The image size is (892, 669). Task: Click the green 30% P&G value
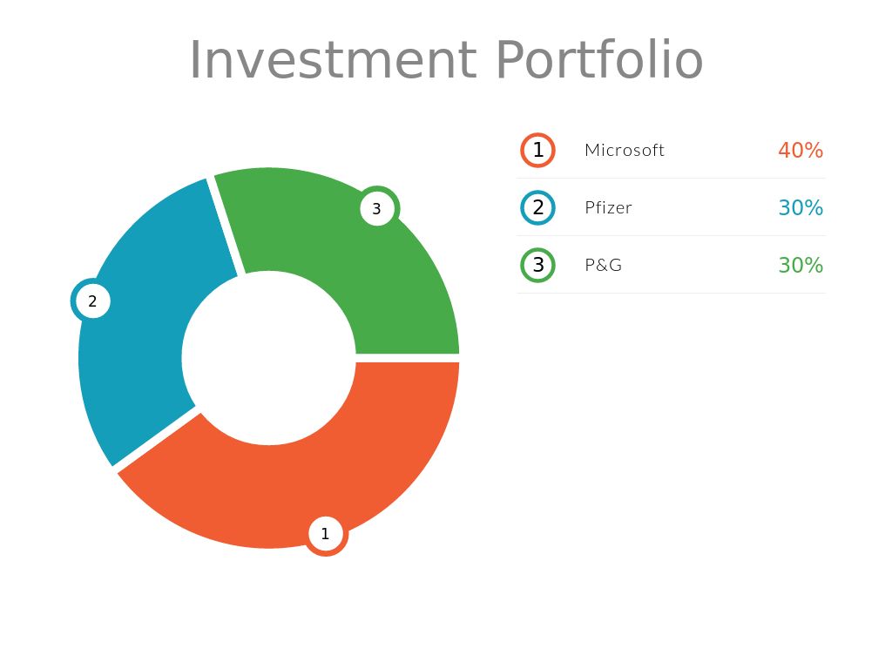pyautogui.click(x=800, y=265)
